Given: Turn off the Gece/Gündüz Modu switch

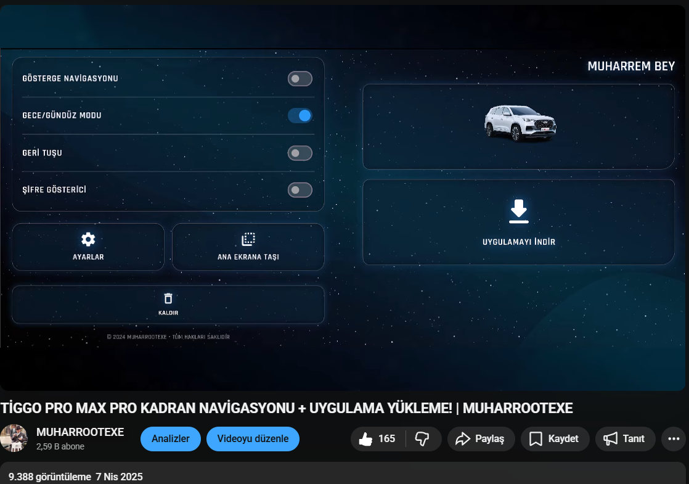Looking at the screenshot, I should [x=300, y=116].
